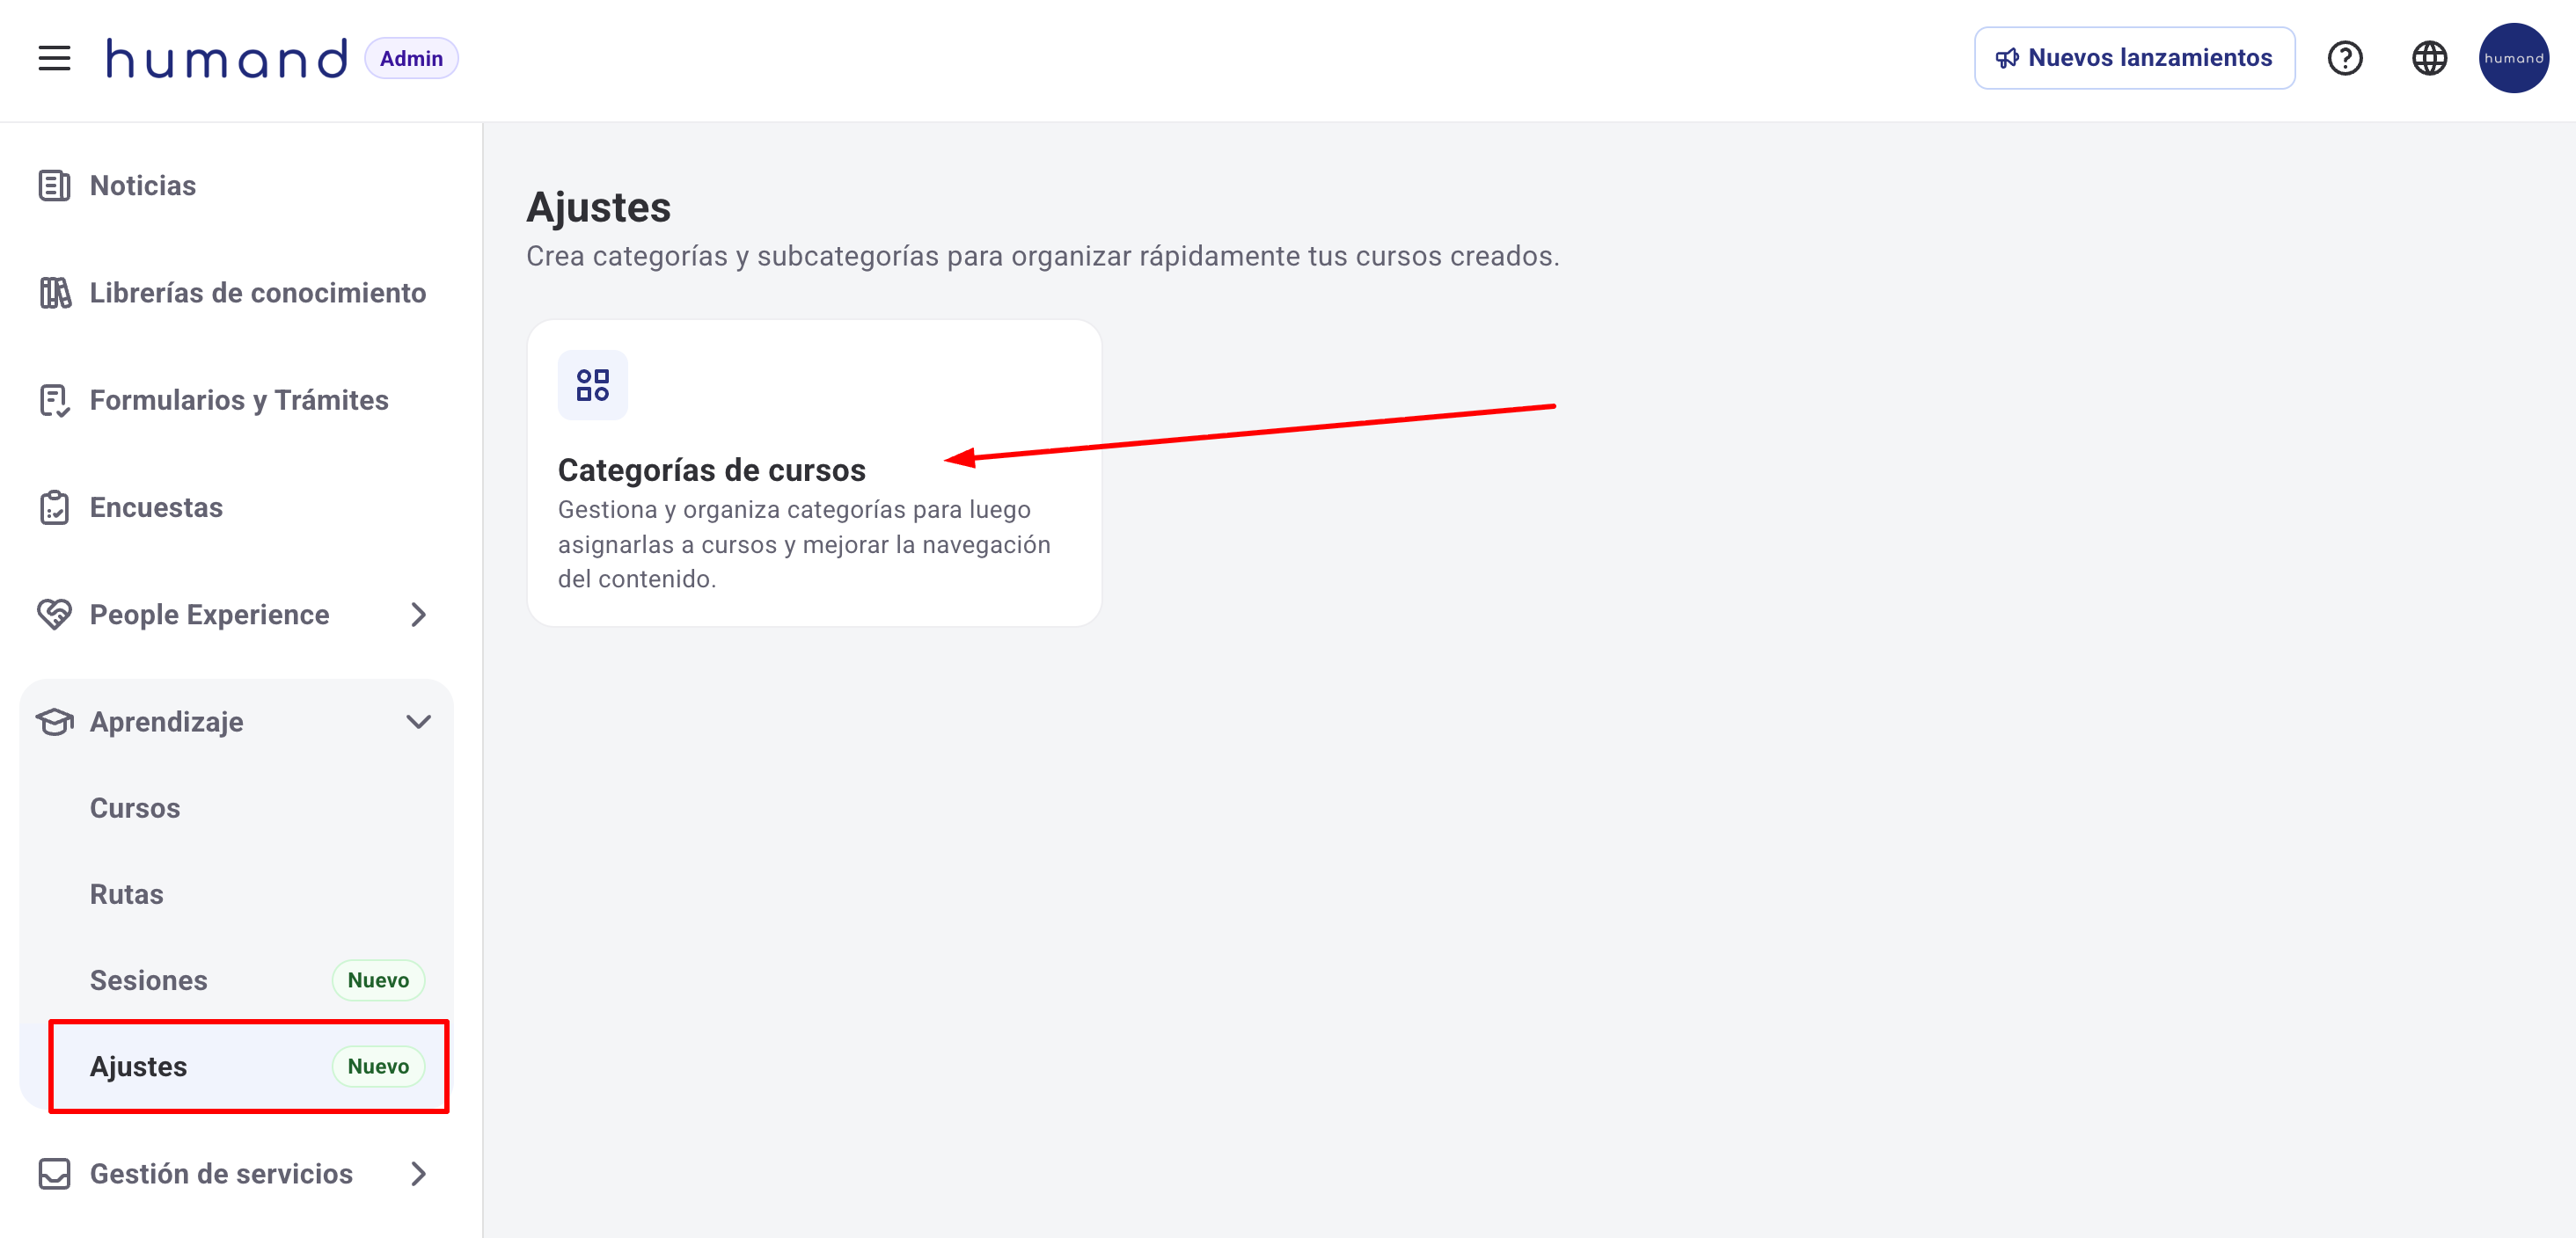Collapse the Aprendizaje section chevron
This screenshot has height=1238, width=2576.
coord(418,721)
